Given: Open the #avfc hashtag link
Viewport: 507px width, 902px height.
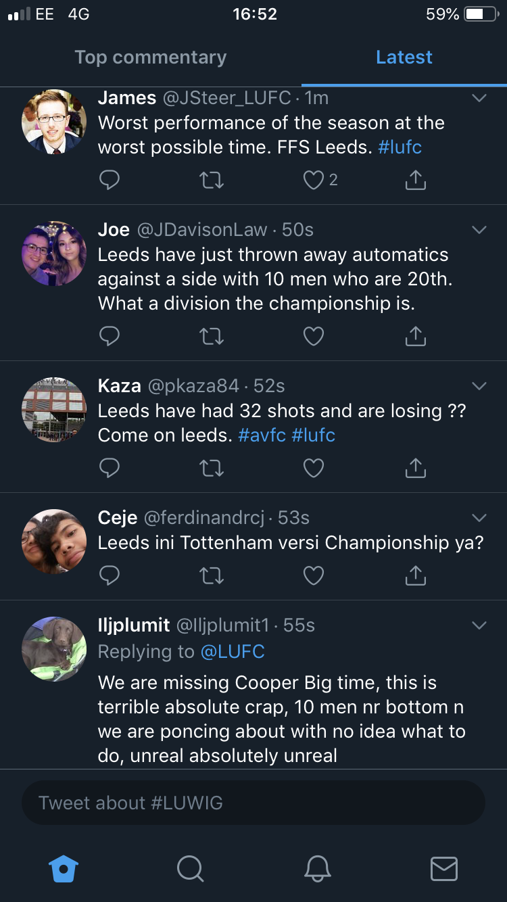Looking at the screenshot, I should click(262, 435).
